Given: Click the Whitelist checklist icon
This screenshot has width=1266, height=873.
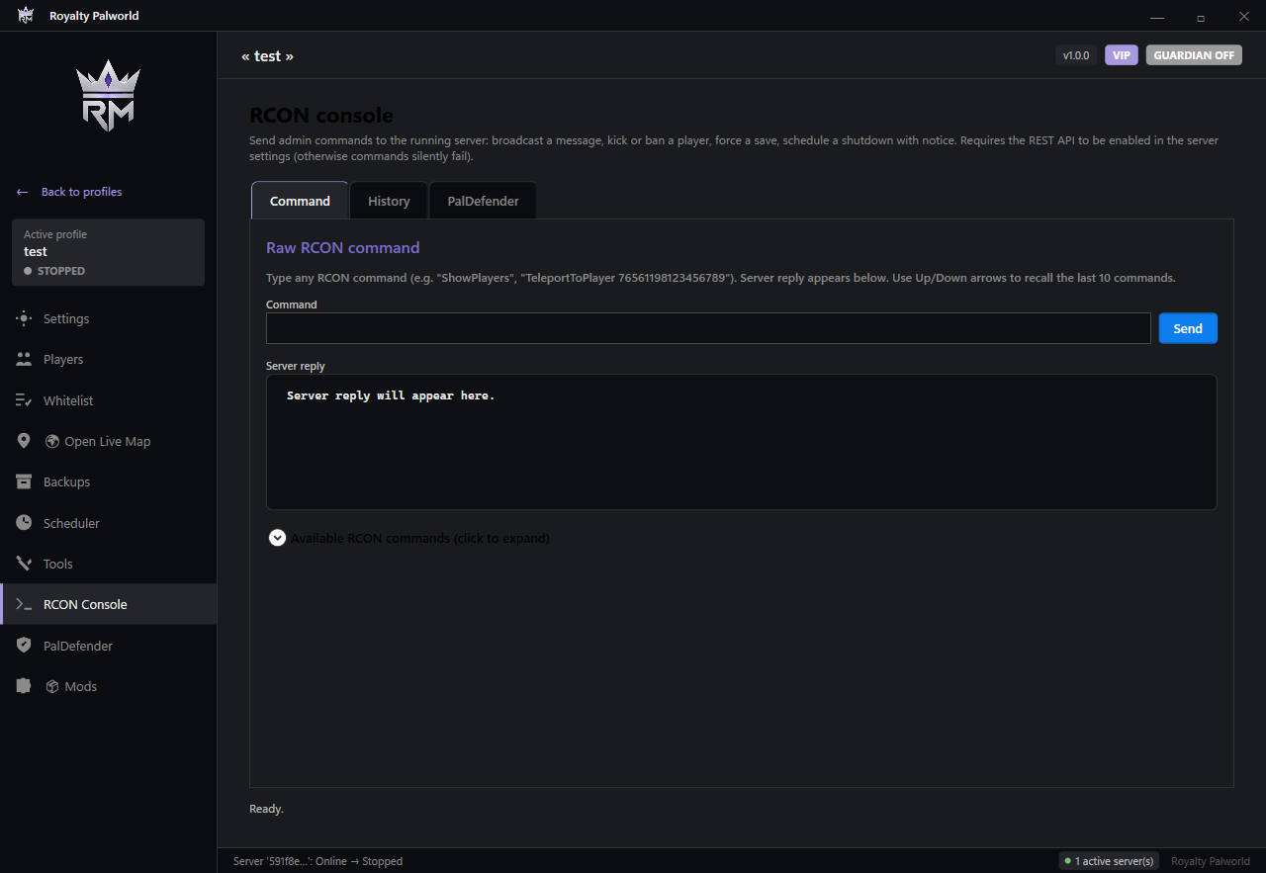Looking at the screenshot, I should pyautogui.click(x=24, y=400).
